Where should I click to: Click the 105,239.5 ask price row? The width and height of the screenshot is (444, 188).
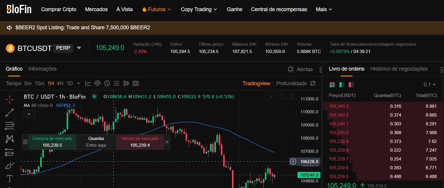pyautogui.click(x=383, y=177)
